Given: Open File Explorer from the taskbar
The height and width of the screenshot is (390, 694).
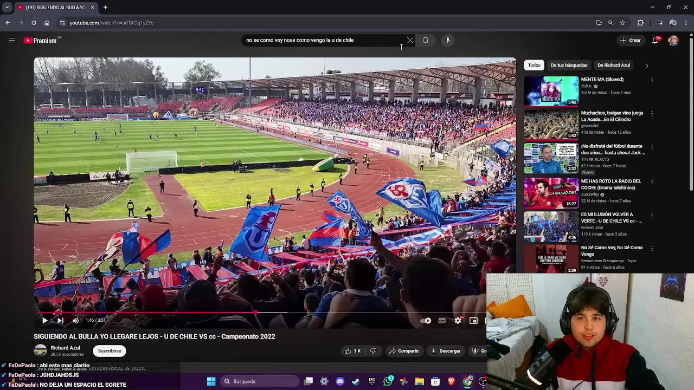Looking at the screenshot, I should pos(420,381).
